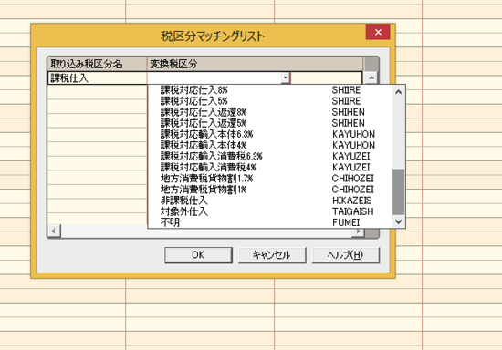Screen dimensions: 502x350
Task: Select 対象外仕入 from the list
Action: coord(269,211)
